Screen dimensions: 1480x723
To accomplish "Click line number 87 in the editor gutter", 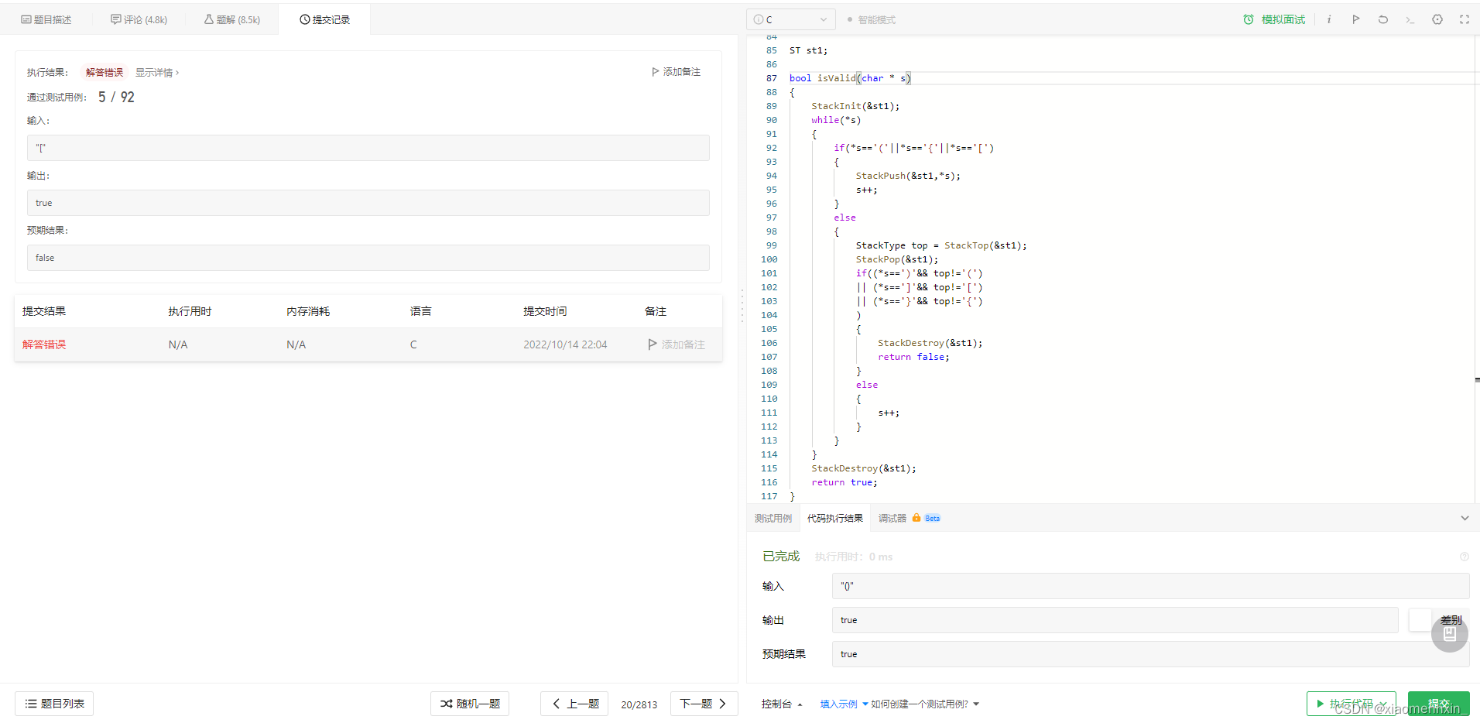I will (771, 78).
